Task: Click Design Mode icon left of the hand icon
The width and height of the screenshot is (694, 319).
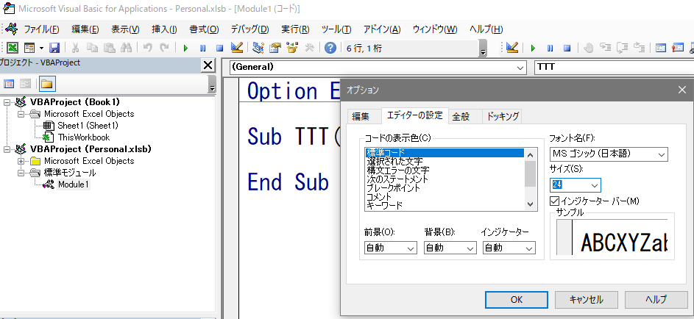Action: pyautogui.click(x=512, y=48)
